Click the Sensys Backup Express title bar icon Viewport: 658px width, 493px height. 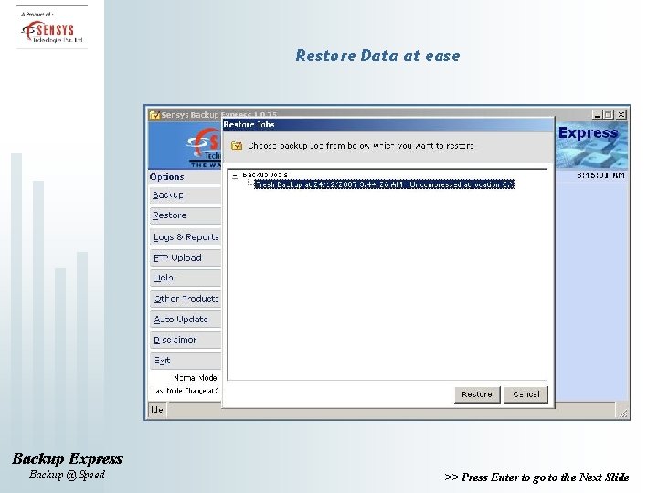click(x=154, y=115)
